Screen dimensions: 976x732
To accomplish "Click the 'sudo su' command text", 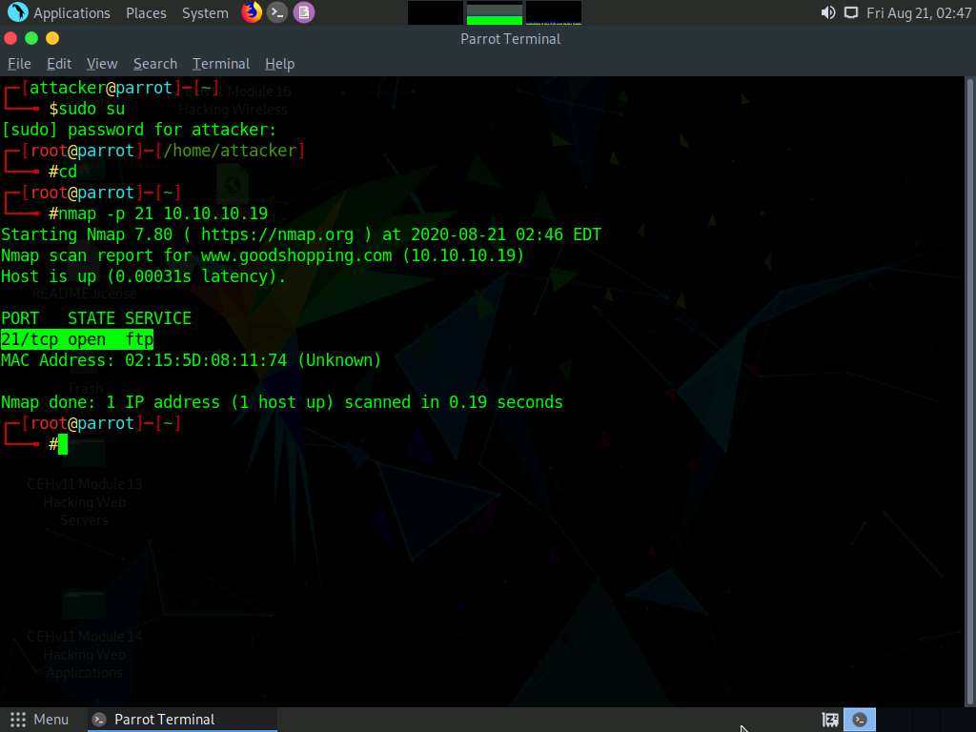I will [x=91, y=109].
